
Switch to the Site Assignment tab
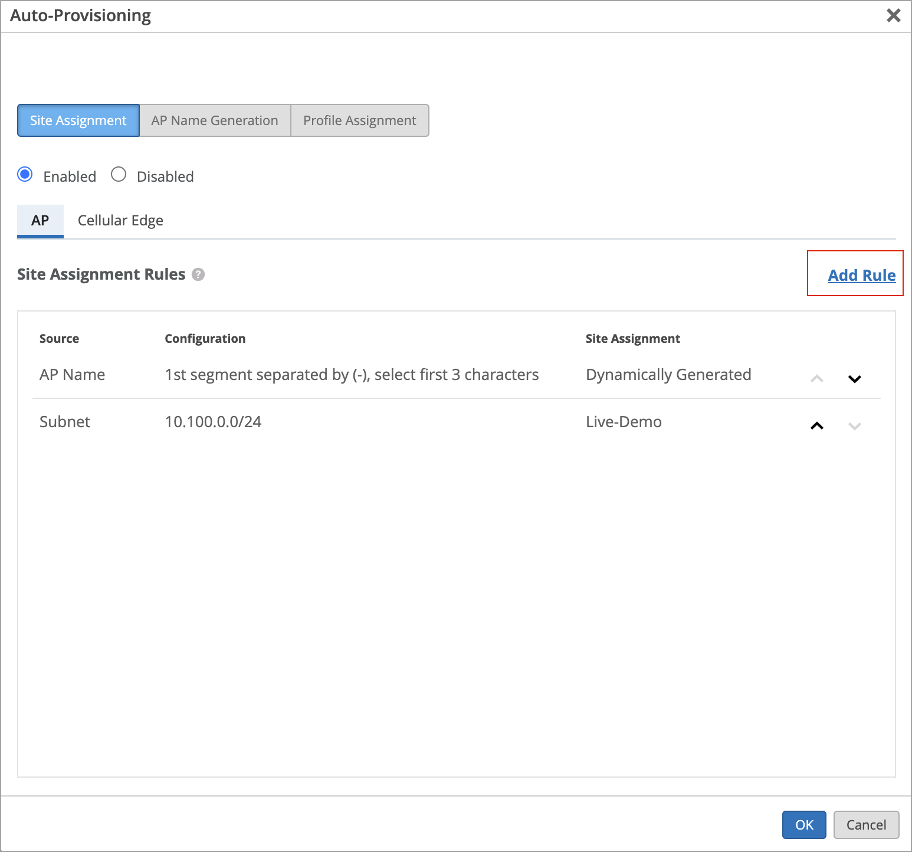[78, 120]
